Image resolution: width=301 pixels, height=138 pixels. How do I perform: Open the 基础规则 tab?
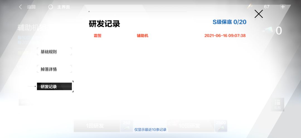[54, 52]
